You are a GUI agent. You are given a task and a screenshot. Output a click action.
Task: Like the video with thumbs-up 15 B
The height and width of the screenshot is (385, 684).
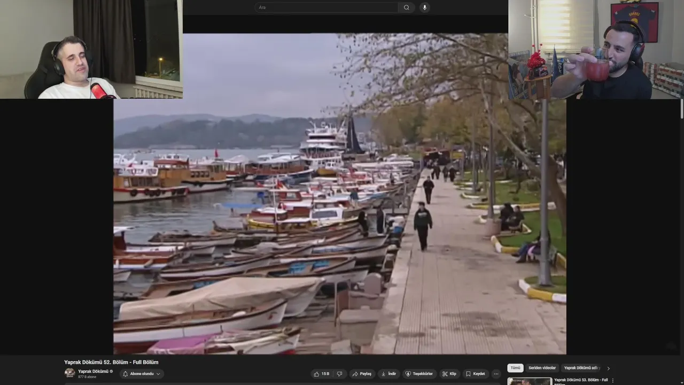point(322,374)
